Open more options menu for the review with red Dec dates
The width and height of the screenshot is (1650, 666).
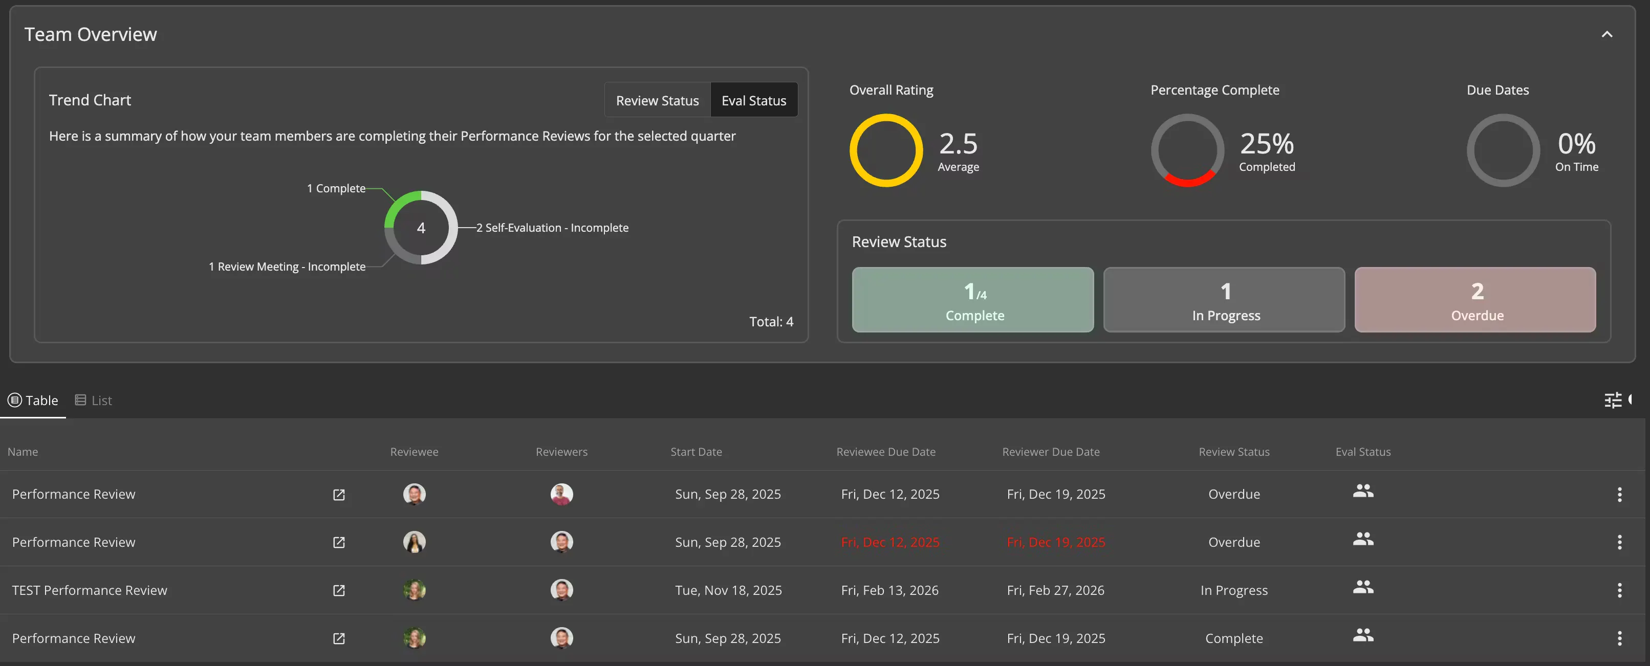click(x=1619, y=542)
